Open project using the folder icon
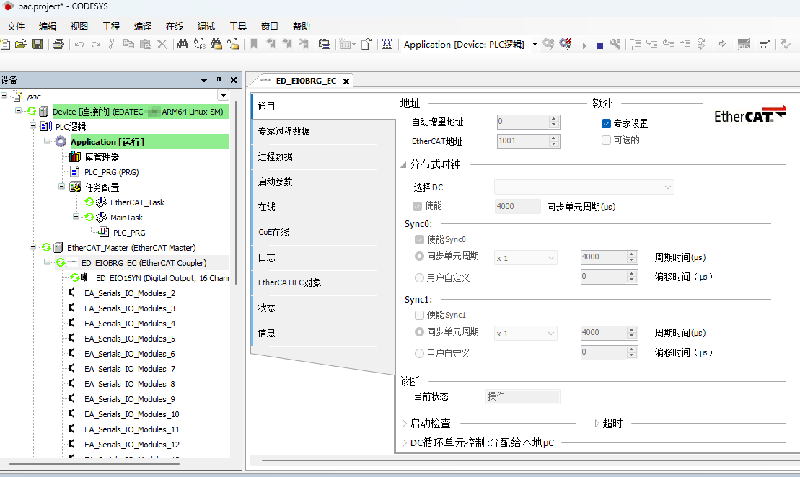 coord(20,45)
